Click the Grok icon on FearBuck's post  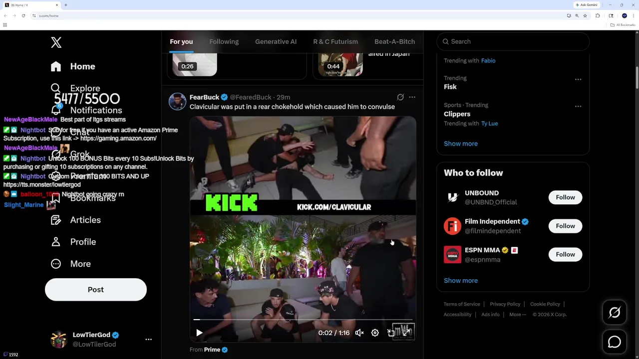(400, 97)
